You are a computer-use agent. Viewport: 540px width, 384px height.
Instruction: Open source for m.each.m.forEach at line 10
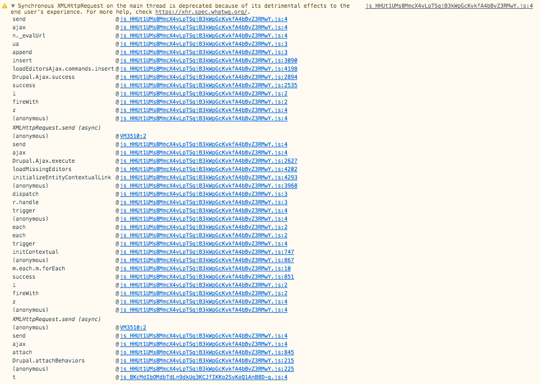tap(206, 268)
